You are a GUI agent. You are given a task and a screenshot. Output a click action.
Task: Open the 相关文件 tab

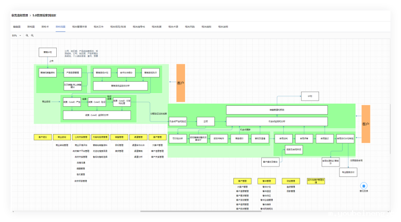point(98,26)
